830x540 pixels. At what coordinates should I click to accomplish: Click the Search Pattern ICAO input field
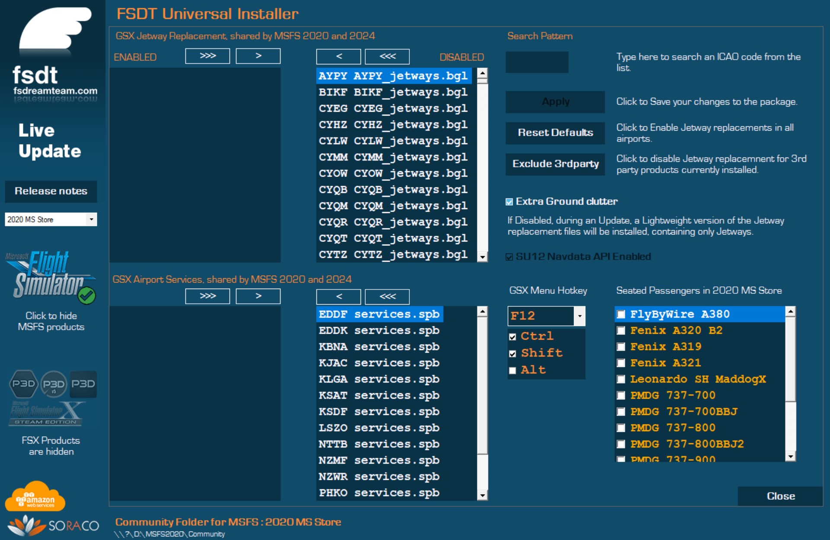pyautogui.click(x=537, y=62)
